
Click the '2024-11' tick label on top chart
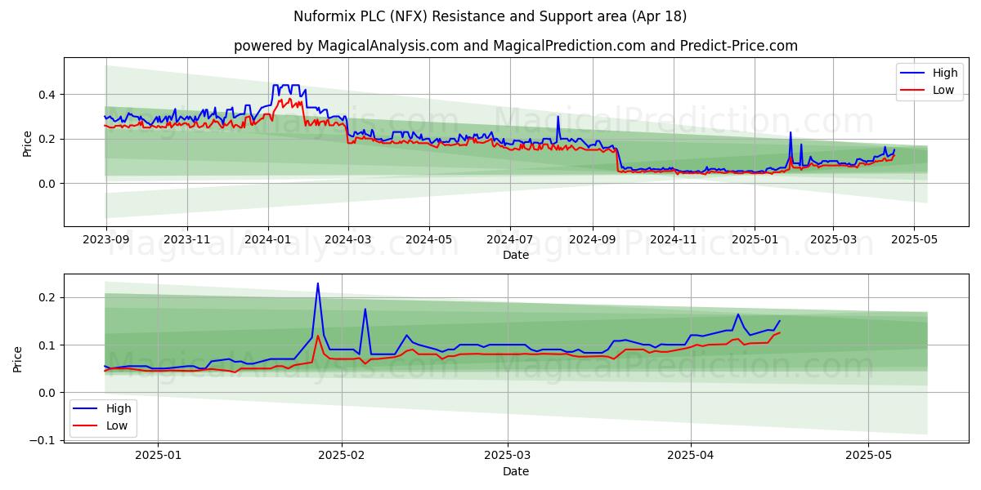coord(674,241)
